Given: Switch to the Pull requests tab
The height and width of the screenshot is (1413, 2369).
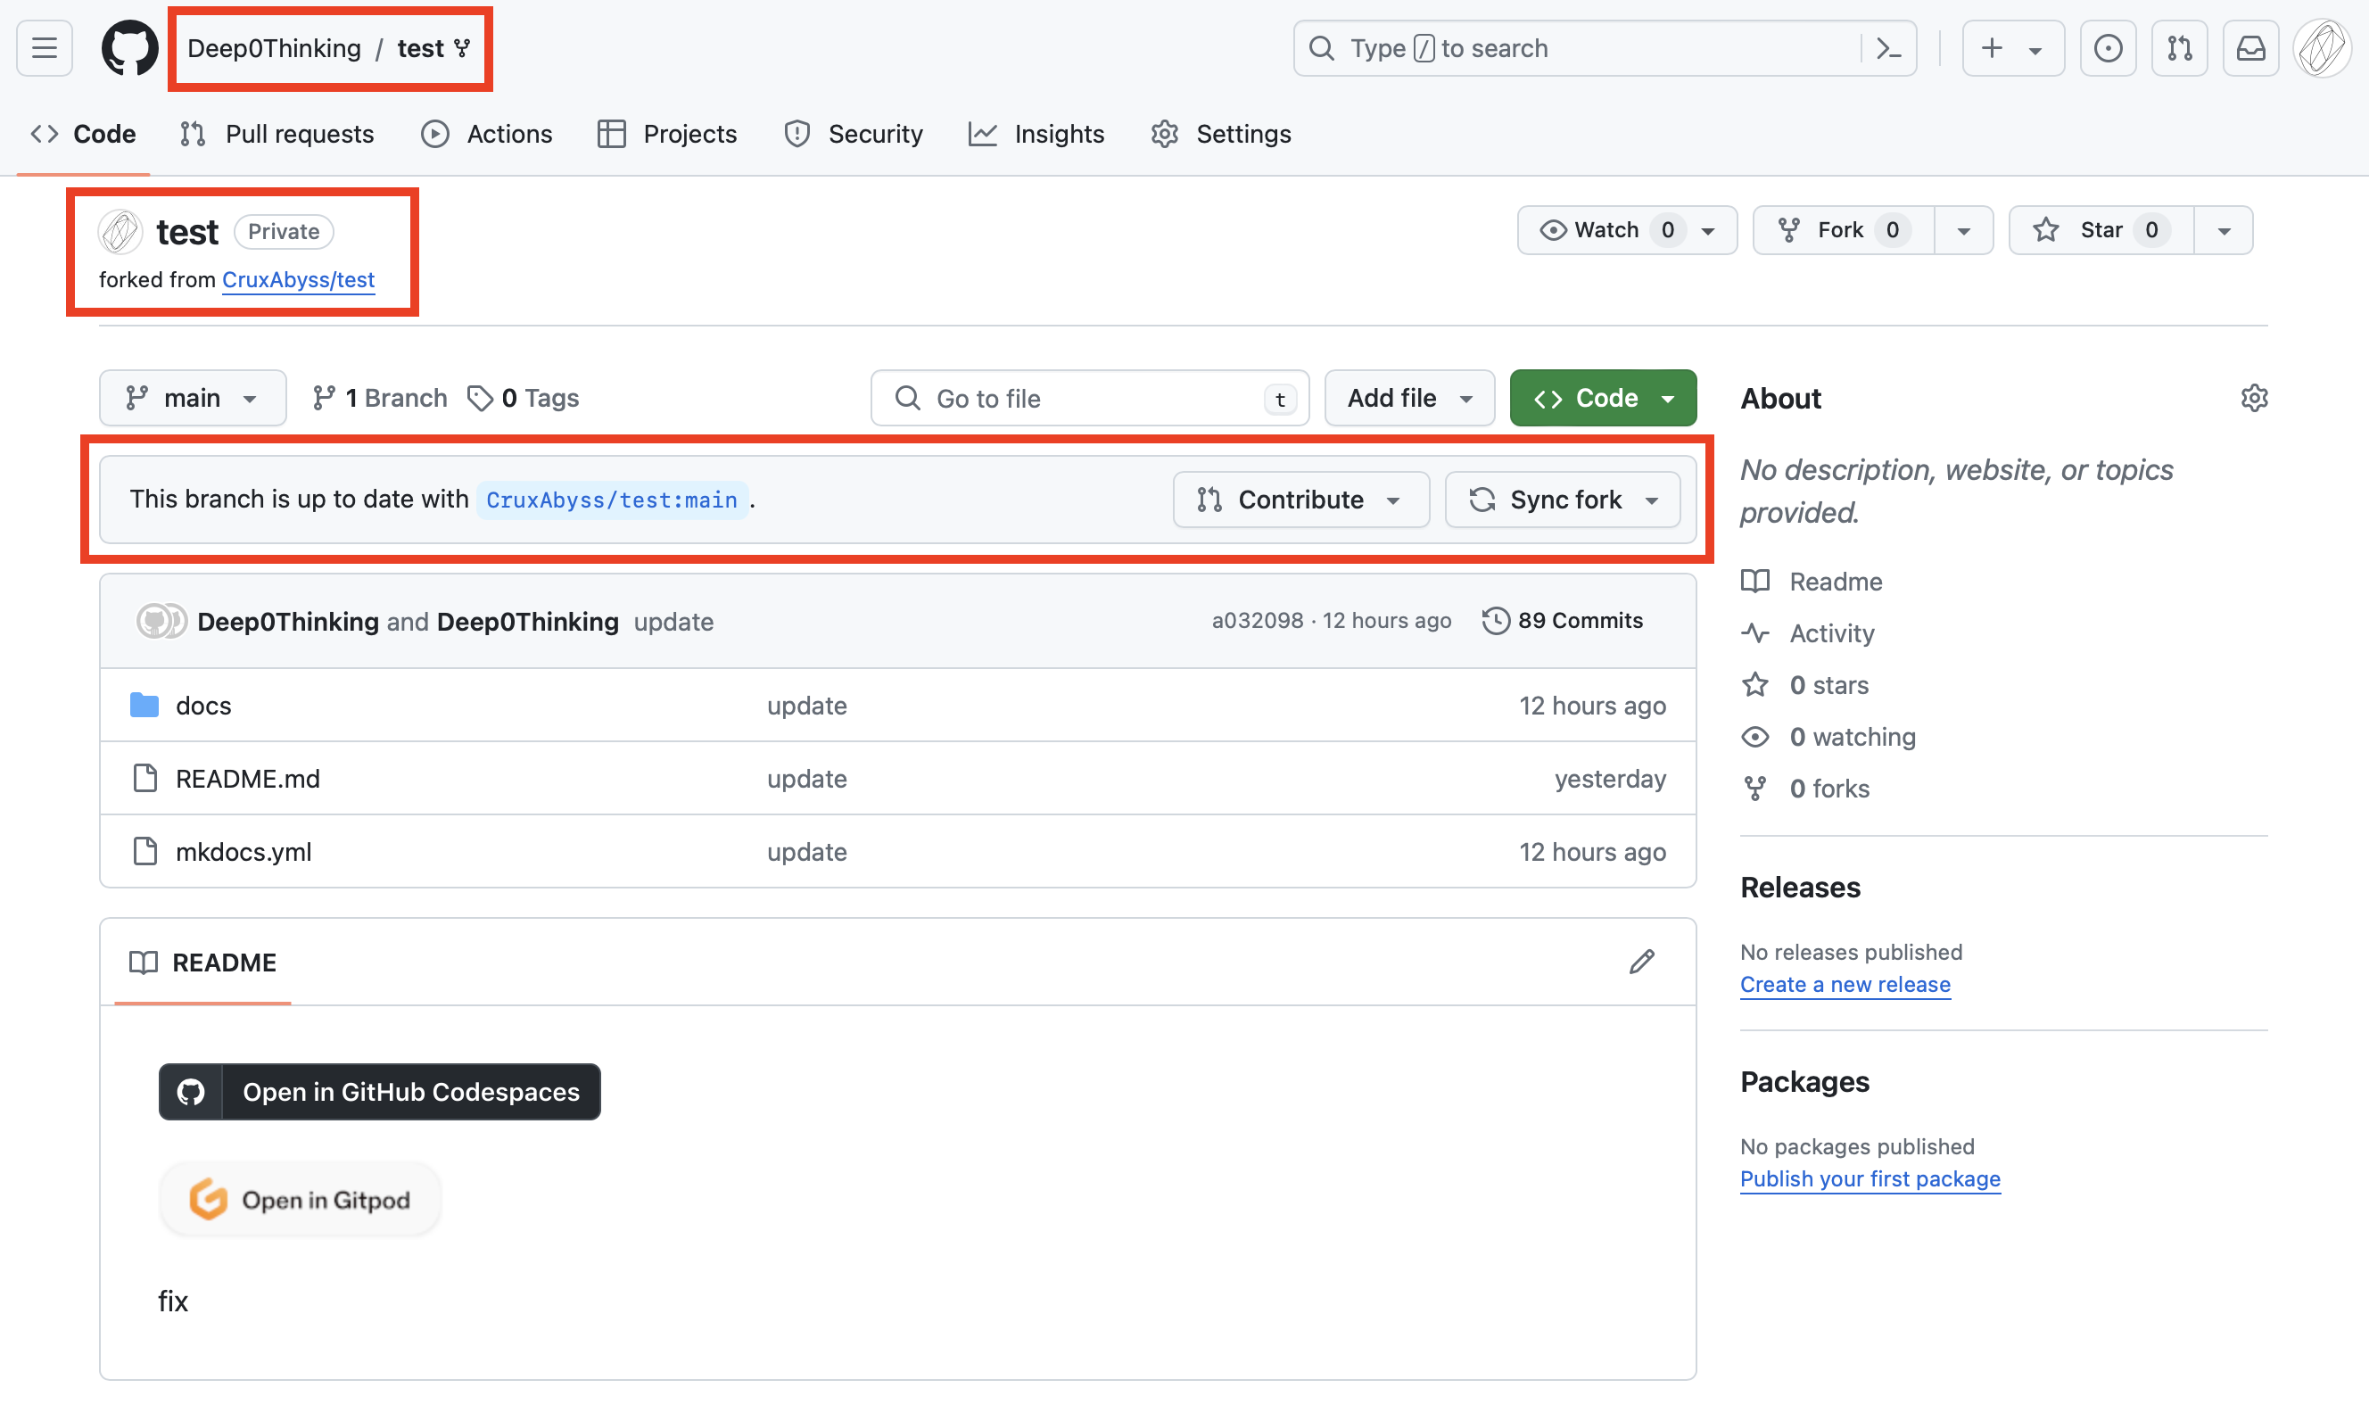Looking at the screenshot, I should coord(277,135).
